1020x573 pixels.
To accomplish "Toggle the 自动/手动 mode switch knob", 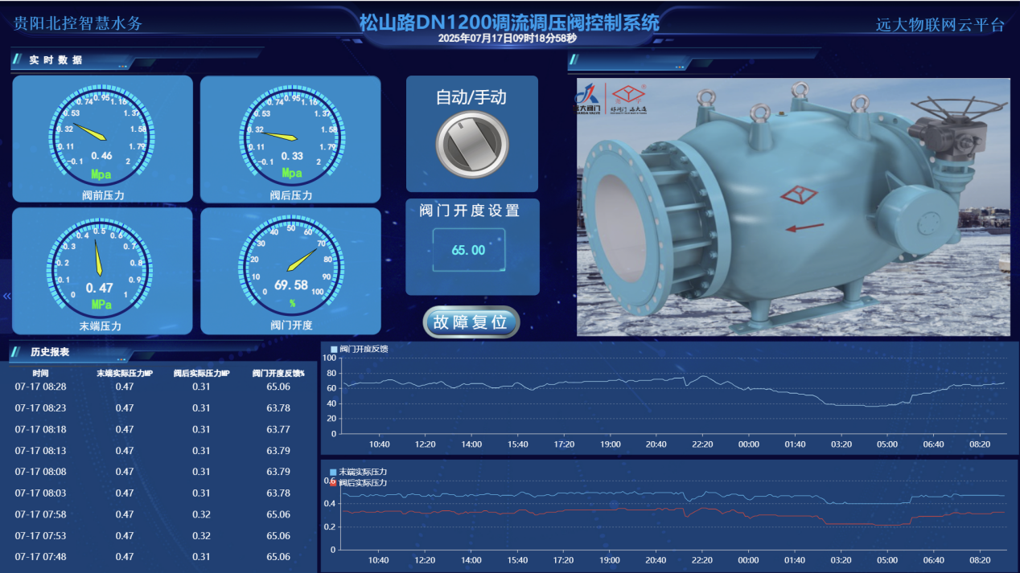I will point(473,141).
